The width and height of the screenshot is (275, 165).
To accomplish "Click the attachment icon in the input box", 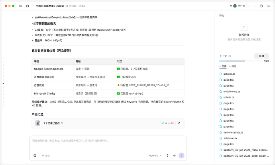I will [35, 155].
